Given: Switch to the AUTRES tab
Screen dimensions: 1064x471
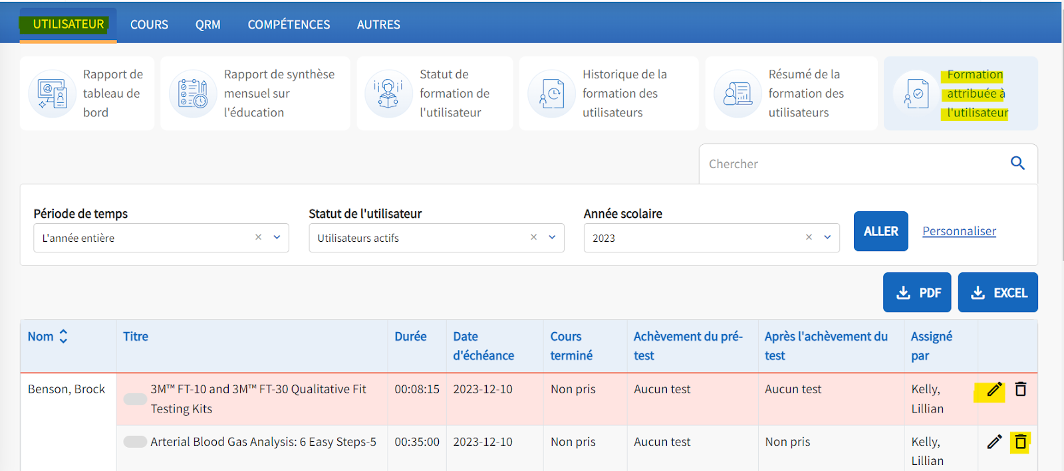Looking at the screenshot, I should coord(378,25).
